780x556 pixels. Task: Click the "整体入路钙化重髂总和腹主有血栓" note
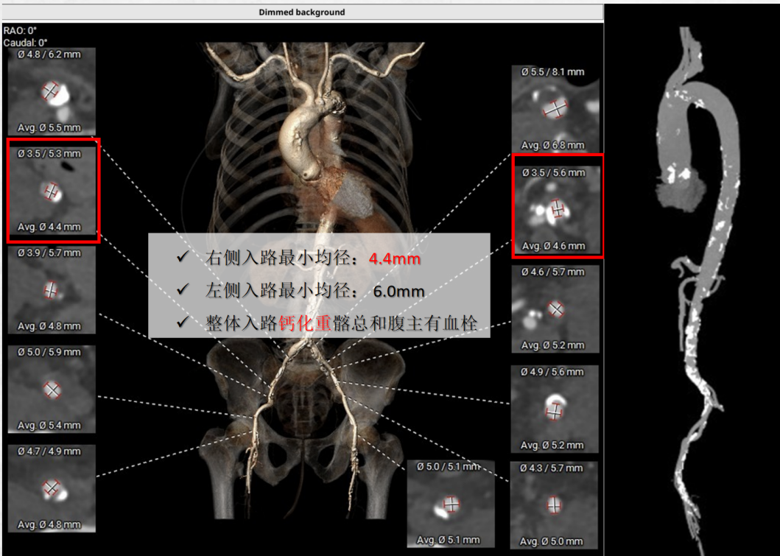[341, 324]
